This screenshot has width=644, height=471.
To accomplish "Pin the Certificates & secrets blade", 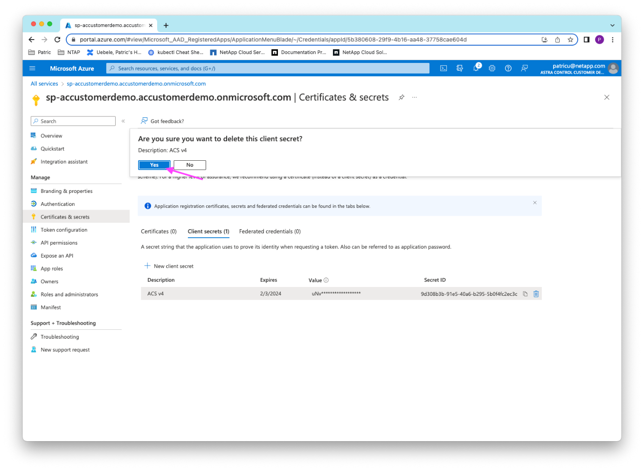I will pyautogui.click(x=402, y=97).
